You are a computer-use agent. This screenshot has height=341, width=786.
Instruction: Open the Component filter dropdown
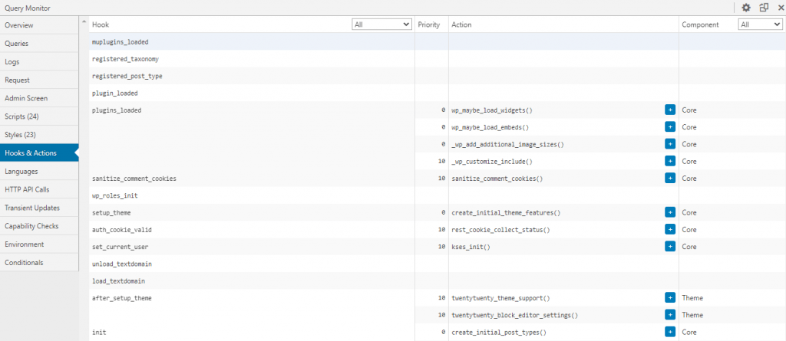(759, 25)
